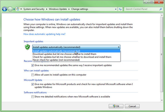This screenshot has height=112, width=165.
Task: Uncheck Give me recommended updates checkbox
Action: click(33, 65)
